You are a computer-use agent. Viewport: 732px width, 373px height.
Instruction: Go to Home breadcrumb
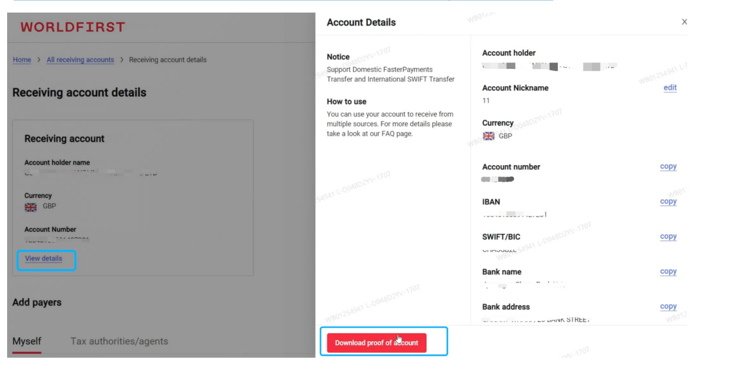pos(22,60)
